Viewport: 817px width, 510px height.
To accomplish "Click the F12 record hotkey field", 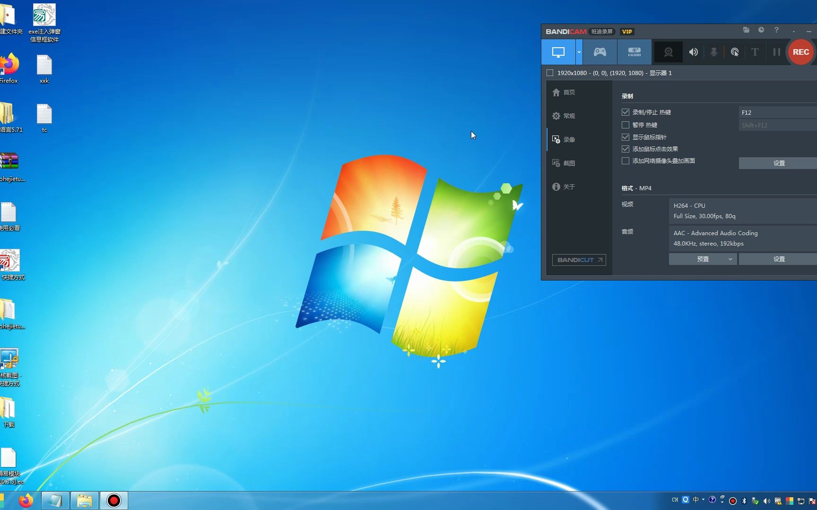I will coord(778,112).
